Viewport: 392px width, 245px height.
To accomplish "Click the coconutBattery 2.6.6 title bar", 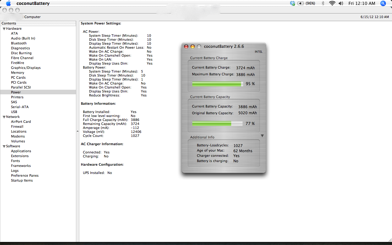I will pos(224,46).
